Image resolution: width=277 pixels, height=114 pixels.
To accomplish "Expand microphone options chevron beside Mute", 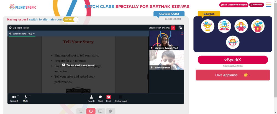I will [30, 96].
